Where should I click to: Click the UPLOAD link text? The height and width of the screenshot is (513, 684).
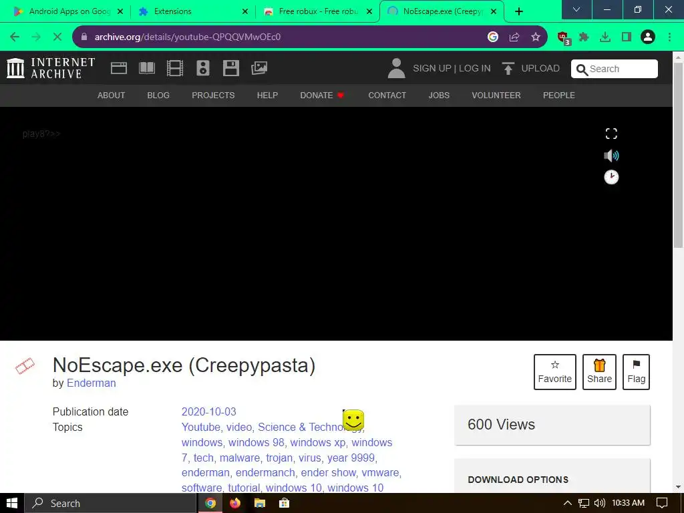coord(540,69)
